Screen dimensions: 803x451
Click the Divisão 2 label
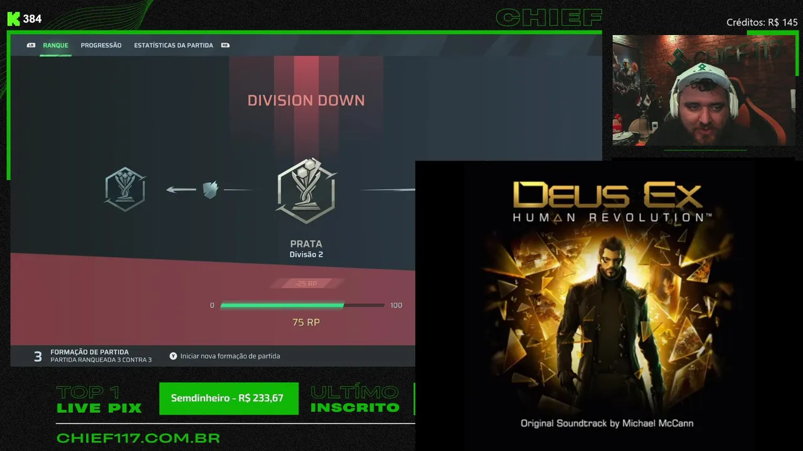[306, 254]
